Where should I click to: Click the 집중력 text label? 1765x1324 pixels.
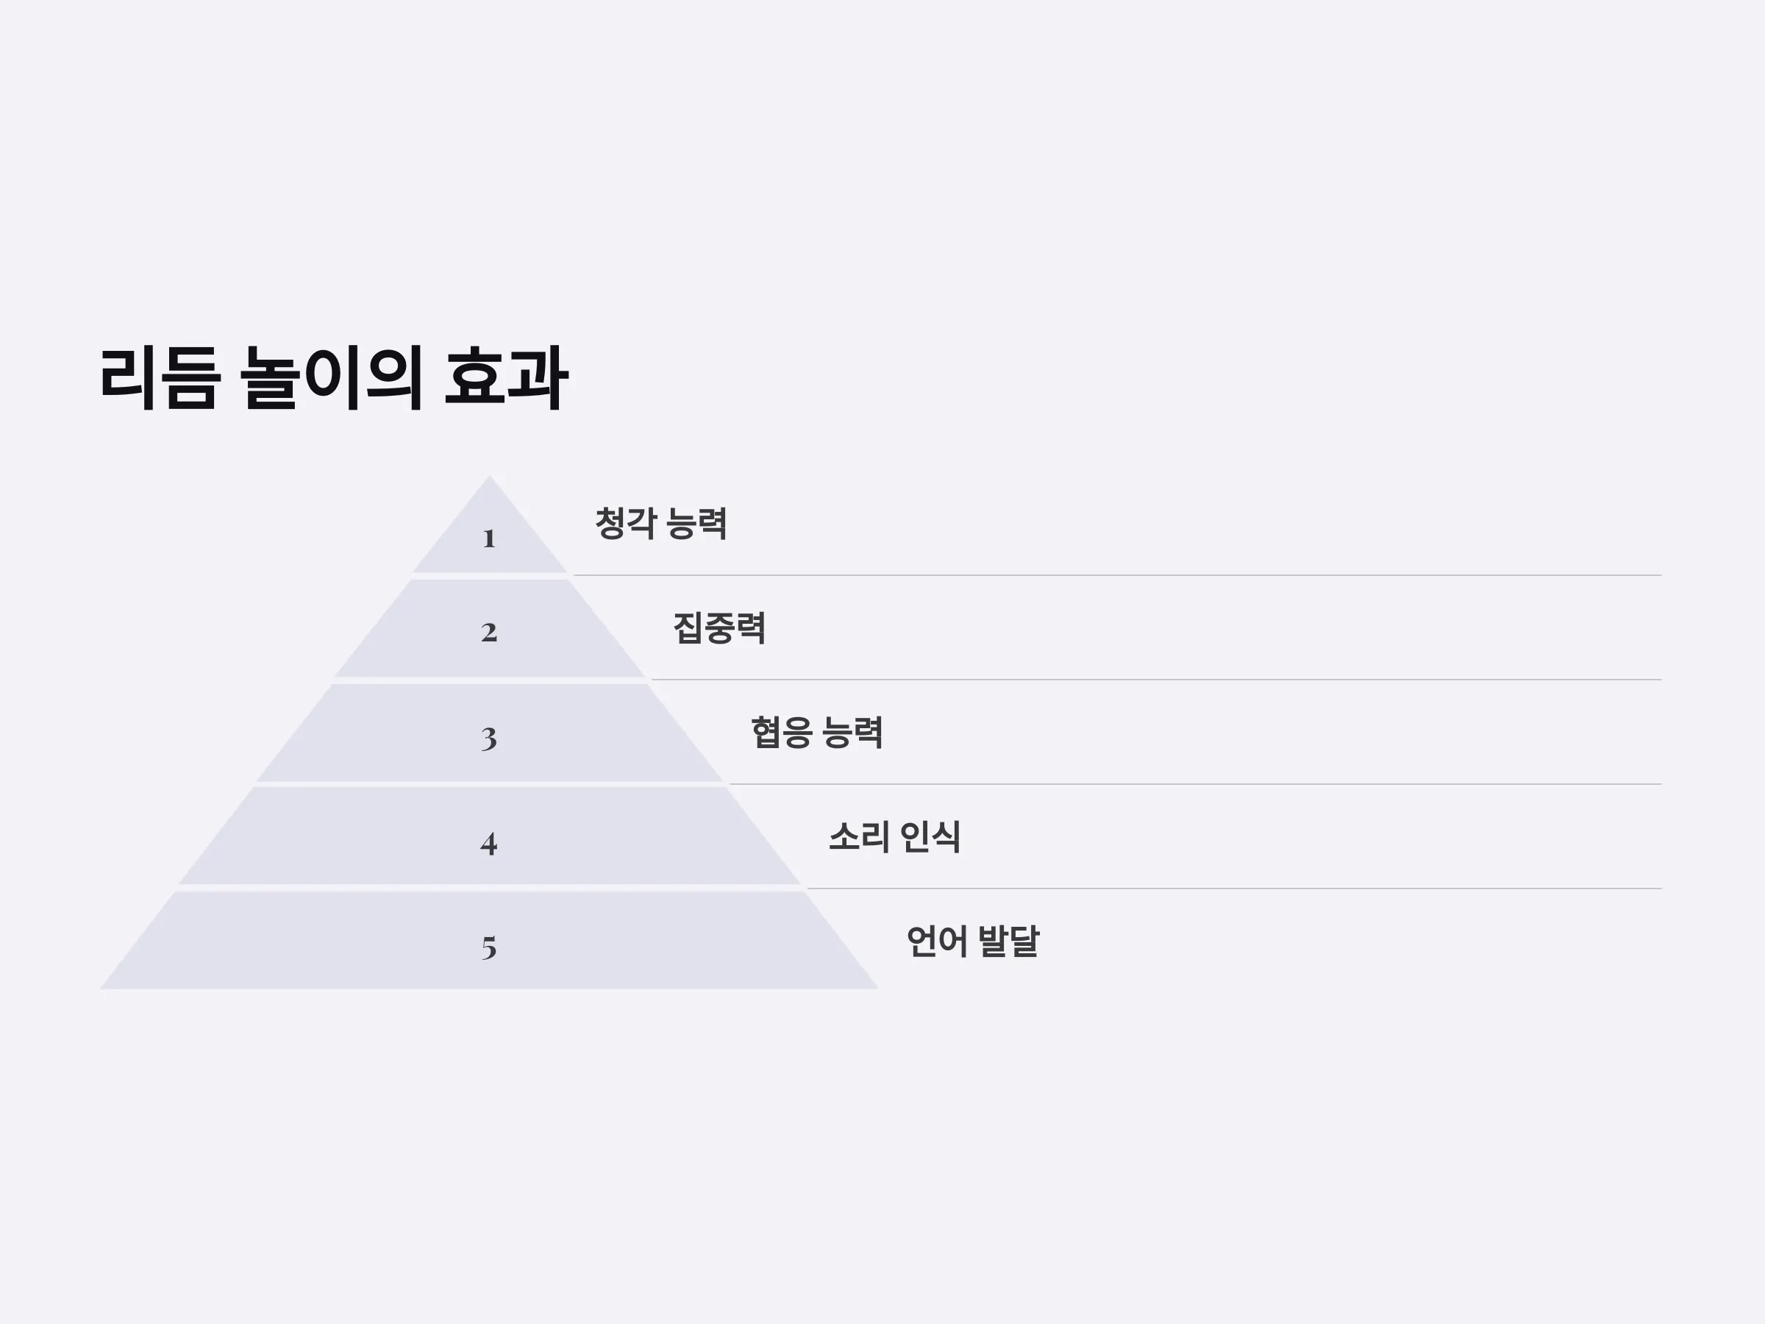pos(719,628)
